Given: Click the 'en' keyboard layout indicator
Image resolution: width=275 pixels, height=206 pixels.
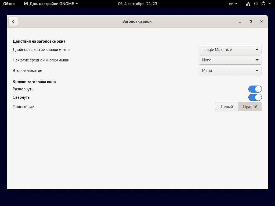Looking at the screenshot, I should [231, 4].
